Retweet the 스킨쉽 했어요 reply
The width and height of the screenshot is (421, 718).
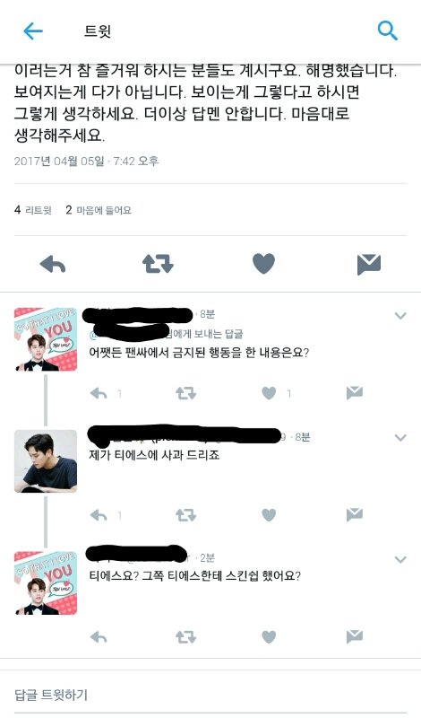pos(186,637)
